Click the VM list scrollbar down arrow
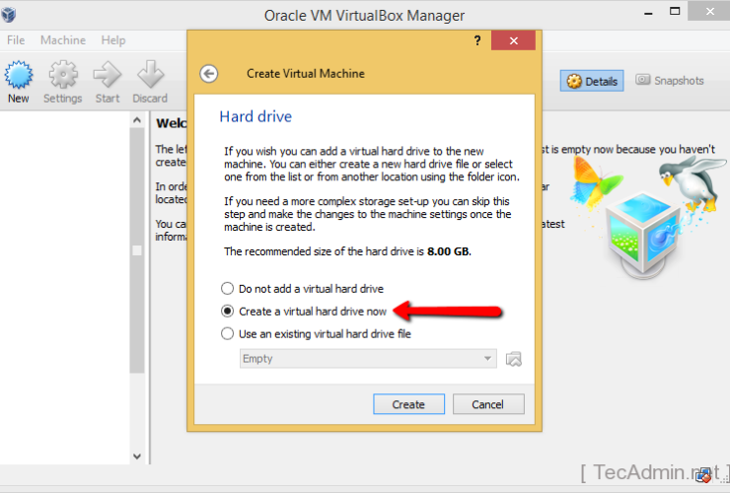 [x=138, y=457]
